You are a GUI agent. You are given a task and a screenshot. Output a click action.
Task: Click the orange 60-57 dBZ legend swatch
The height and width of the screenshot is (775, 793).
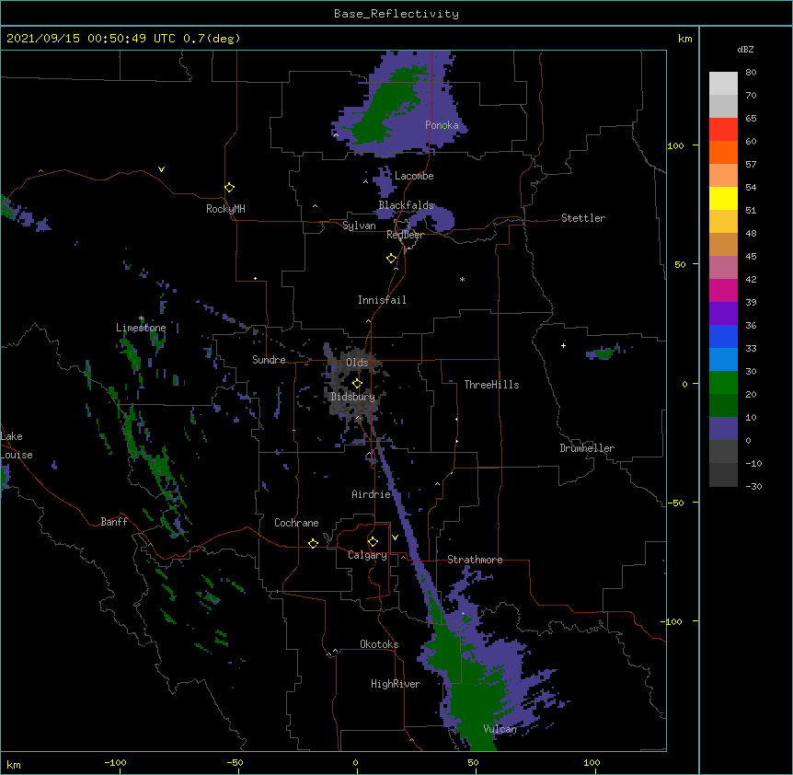[x=723, y=152]
